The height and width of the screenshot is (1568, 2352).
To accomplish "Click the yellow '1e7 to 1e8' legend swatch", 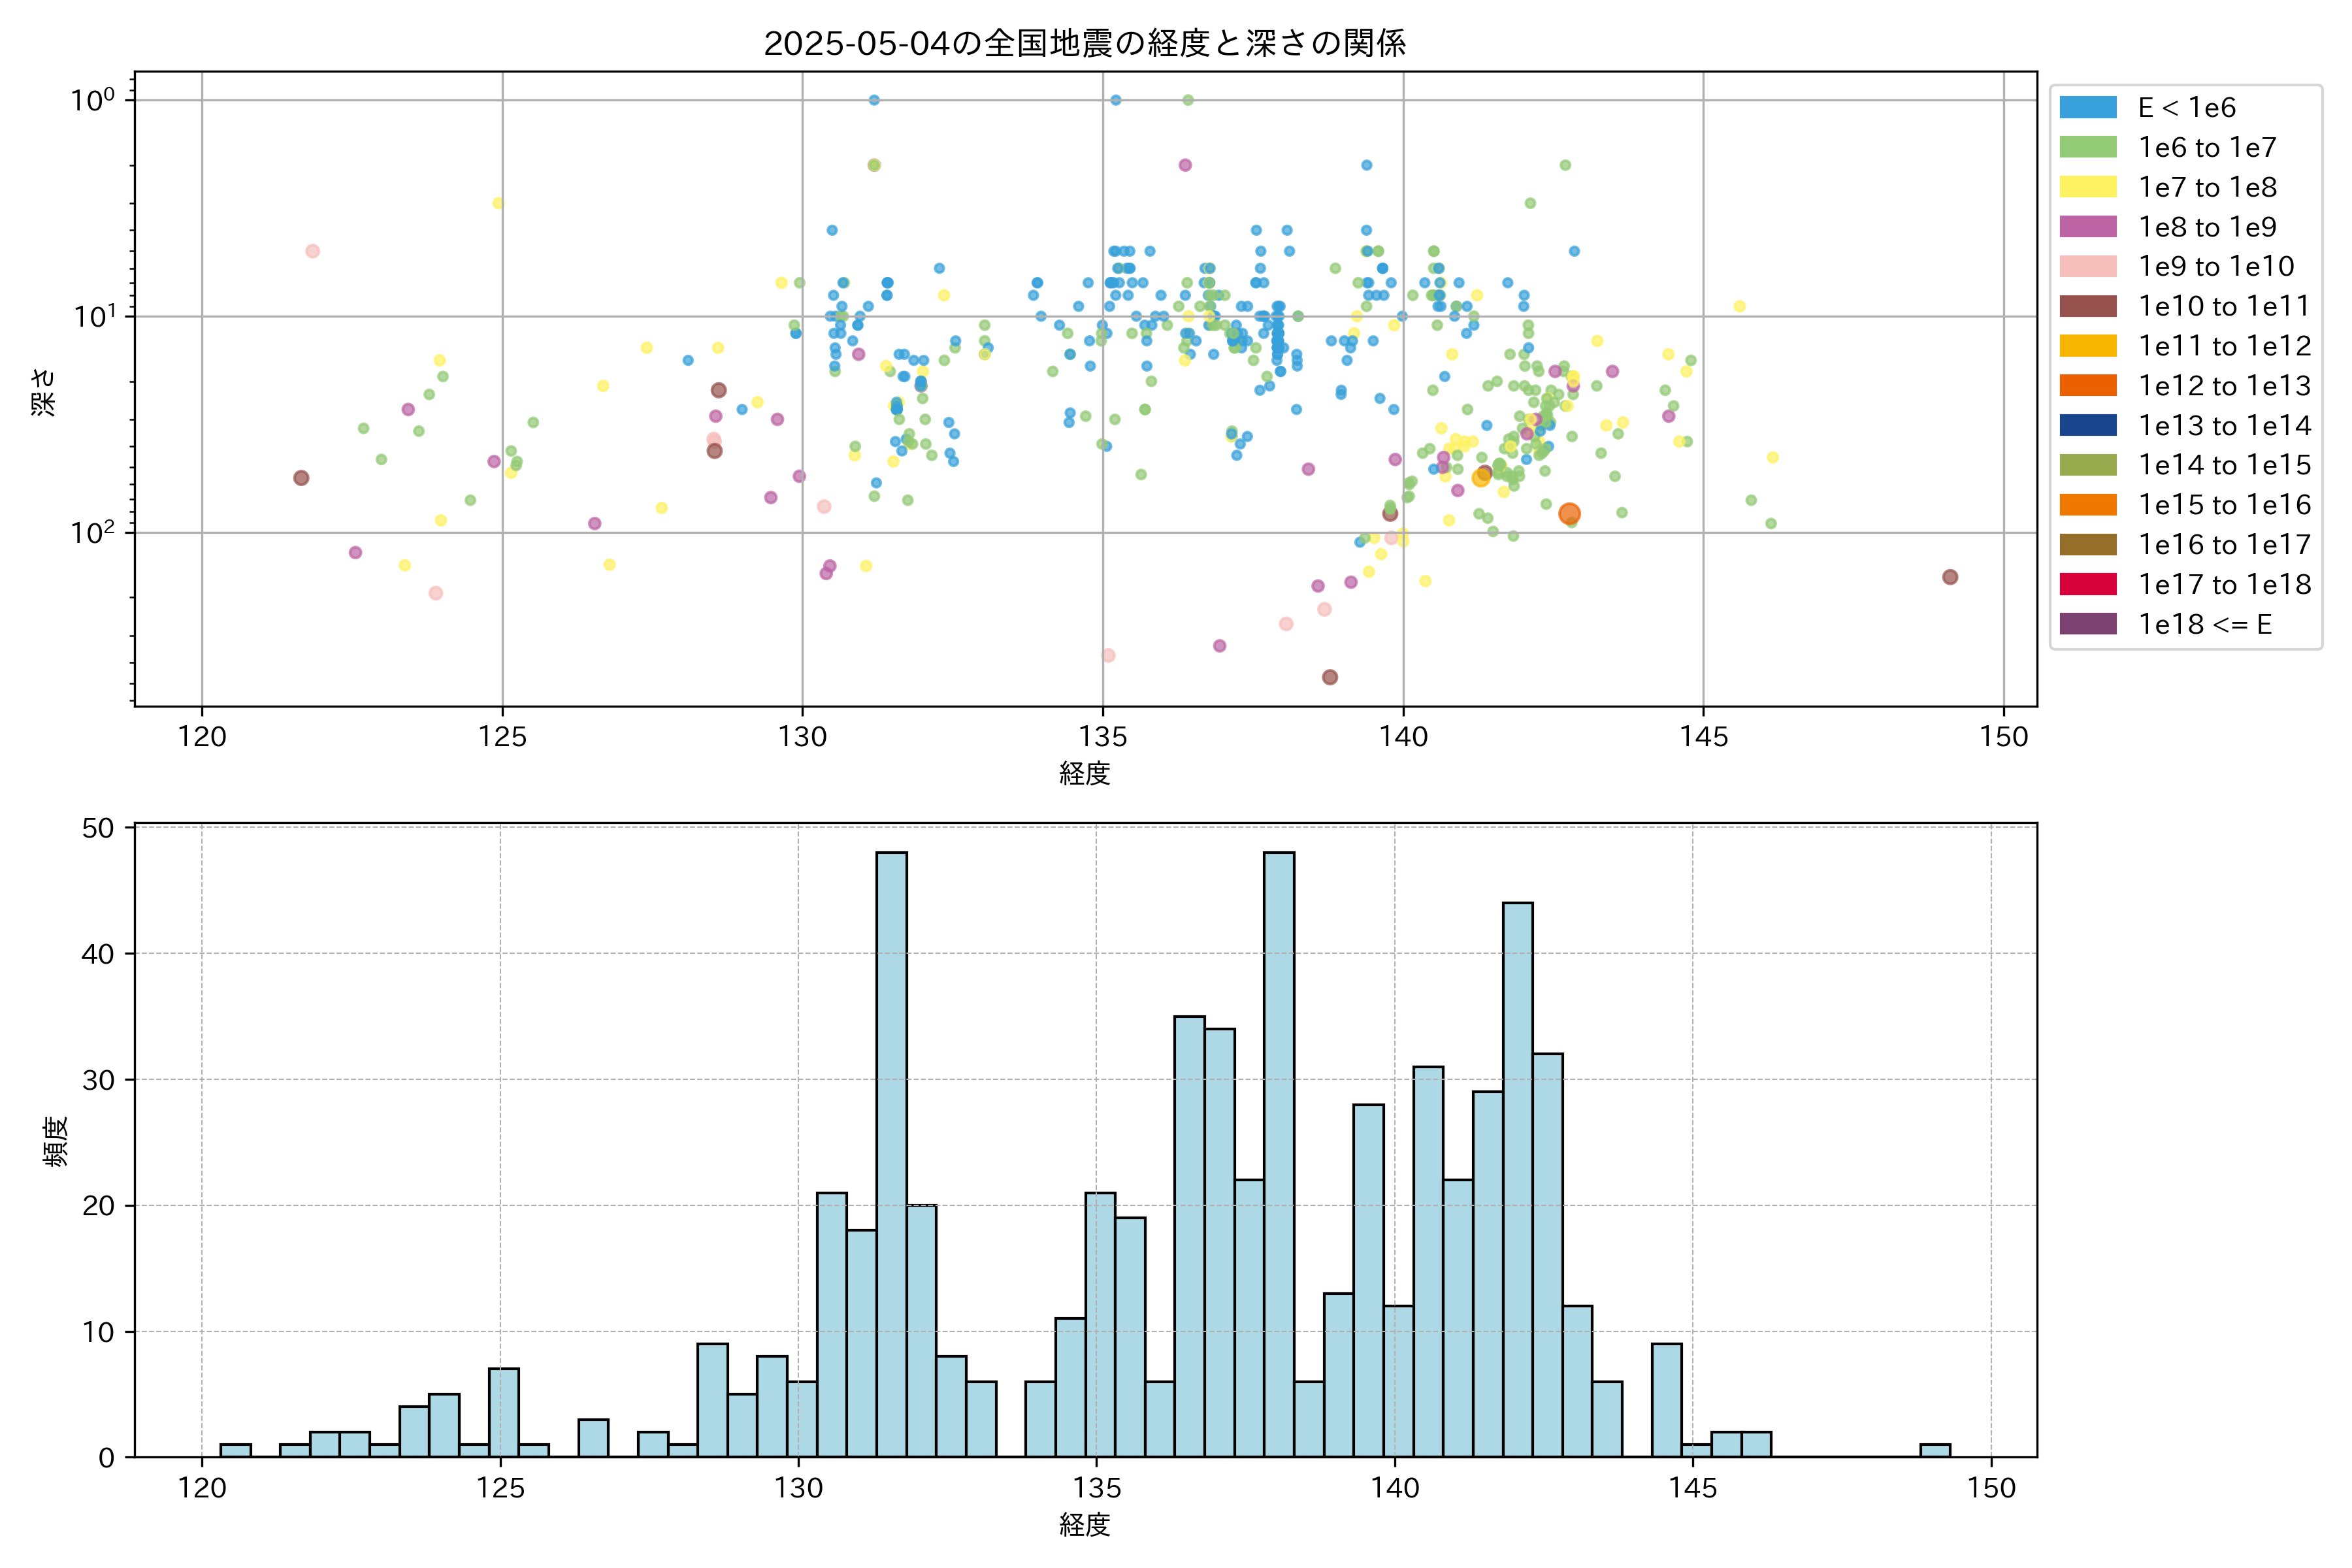I will [2087, 187].
